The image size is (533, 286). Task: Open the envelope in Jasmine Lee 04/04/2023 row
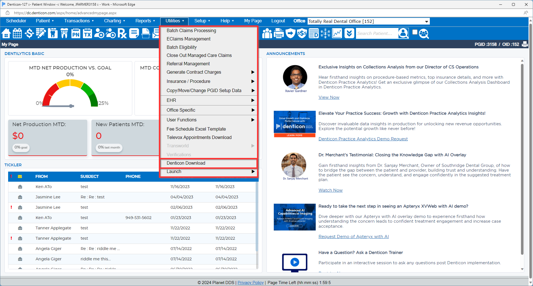[20, 197]
